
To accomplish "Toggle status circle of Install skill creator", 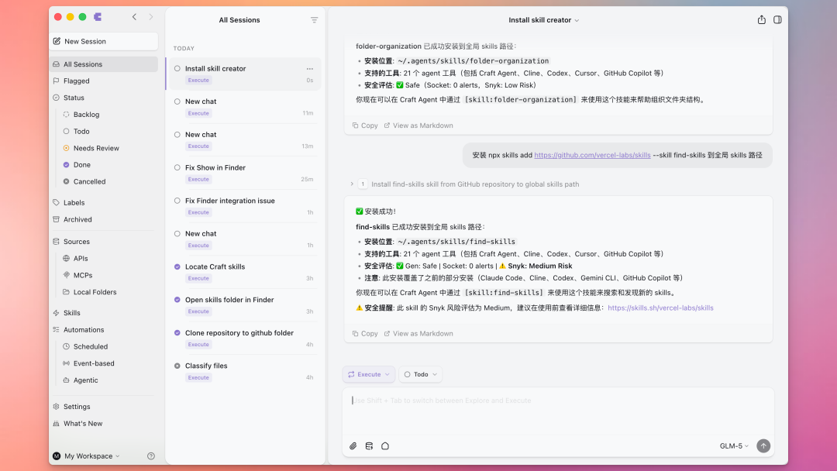I will click(177, 68).
